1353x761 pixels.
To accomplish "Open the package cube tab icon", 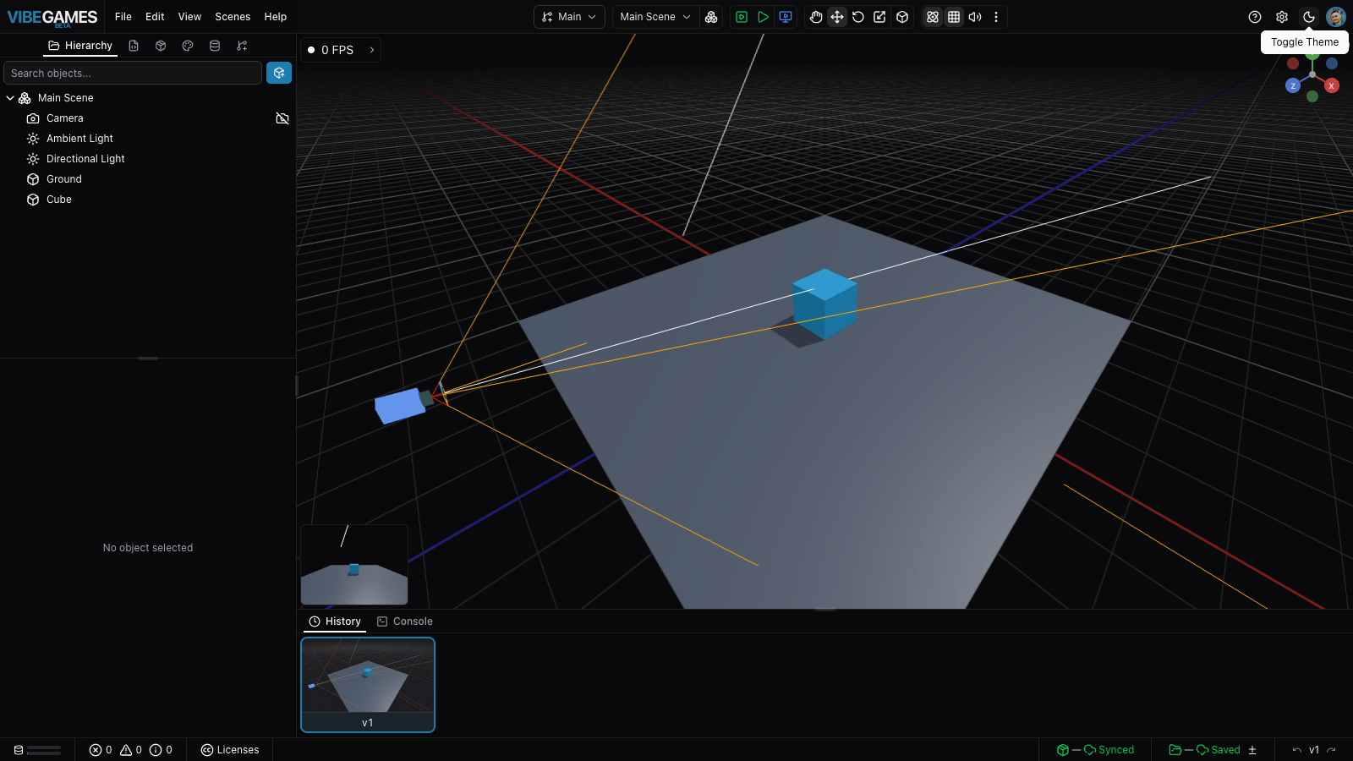I will pyautogui.click(x=161, y=46).
